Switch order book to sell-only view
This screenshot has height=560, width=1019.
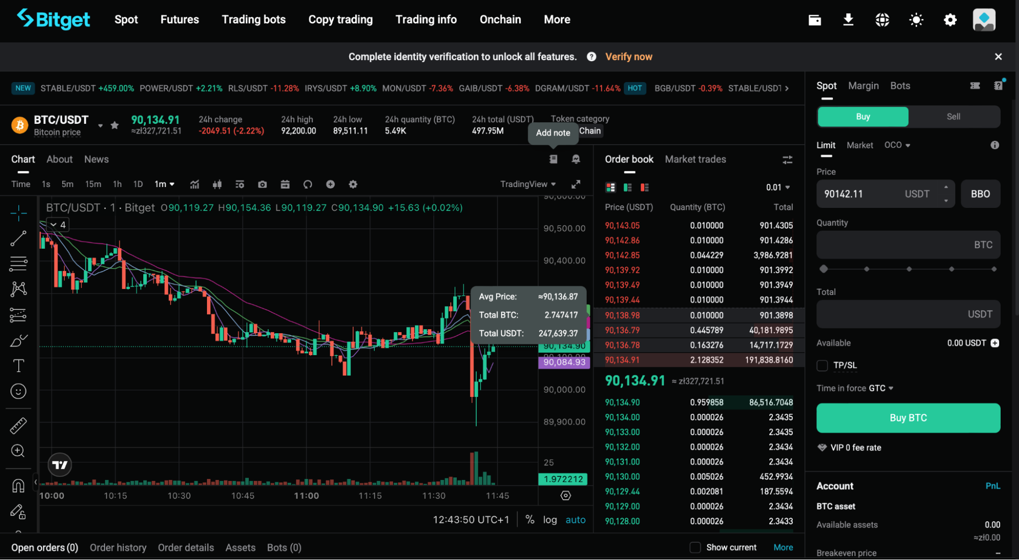point(645,187)
